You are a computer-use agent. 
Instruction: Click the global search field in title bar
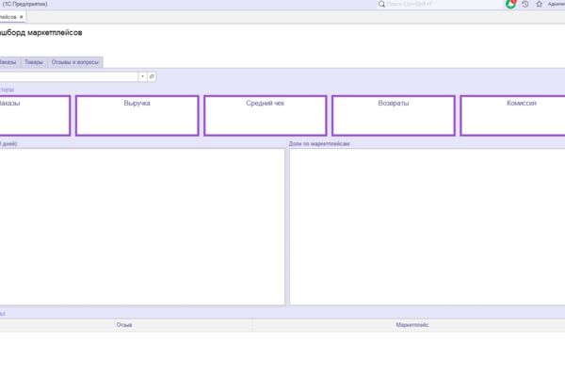point(444,5)
